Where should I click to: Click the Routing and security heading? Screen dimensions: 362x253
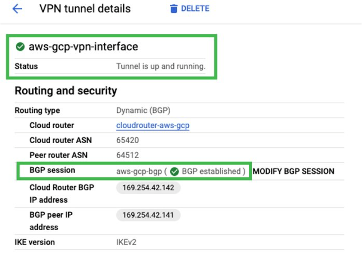pos(66,91)
